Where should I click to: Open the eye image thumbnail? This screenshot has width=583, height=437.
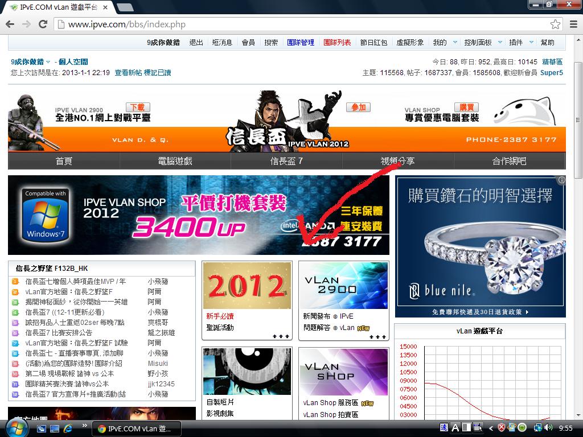click(x=247, y=372)
